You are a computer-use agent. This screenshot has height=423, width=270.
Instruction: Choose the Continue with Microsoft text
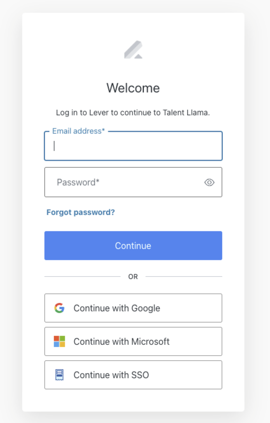point(122,341)
